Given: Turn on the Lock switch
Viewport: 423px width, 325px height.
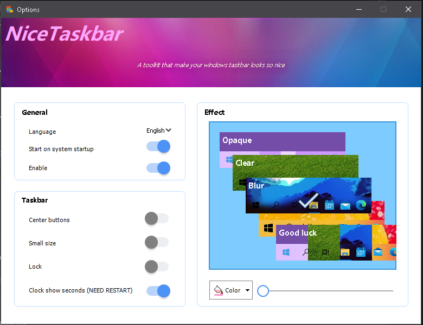Looking at the screenshot, I should (157, 266).
